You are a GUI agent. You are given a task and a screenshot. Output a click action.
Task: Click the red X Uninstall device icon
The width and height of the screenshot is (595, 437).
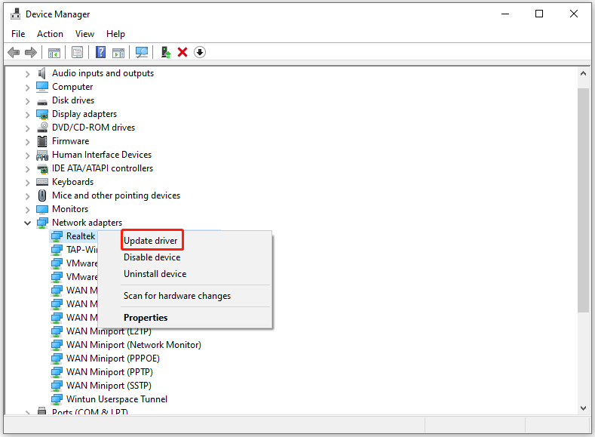(x=182, y=52)
